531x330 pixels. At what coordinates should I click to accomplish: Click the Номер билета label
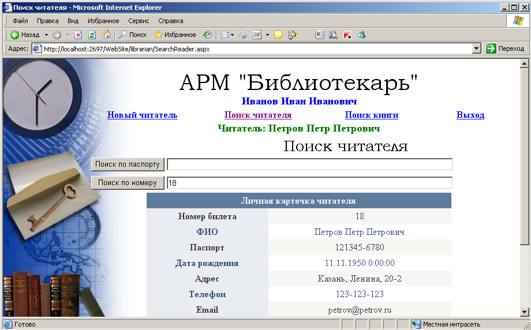click(207, 216)
